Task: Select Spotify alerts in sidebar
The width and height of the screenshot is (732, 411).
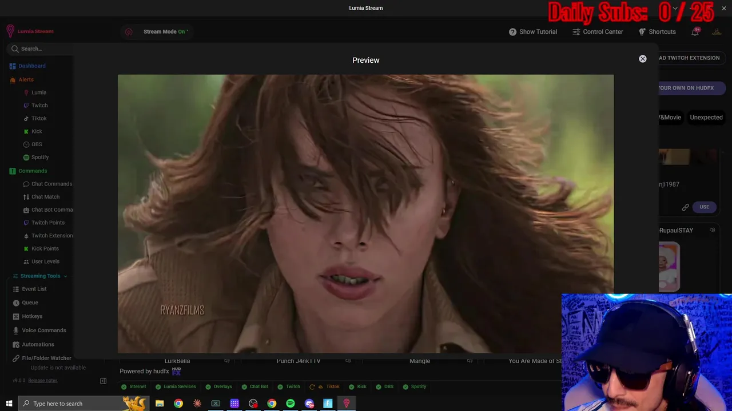Action: [35, 157]
